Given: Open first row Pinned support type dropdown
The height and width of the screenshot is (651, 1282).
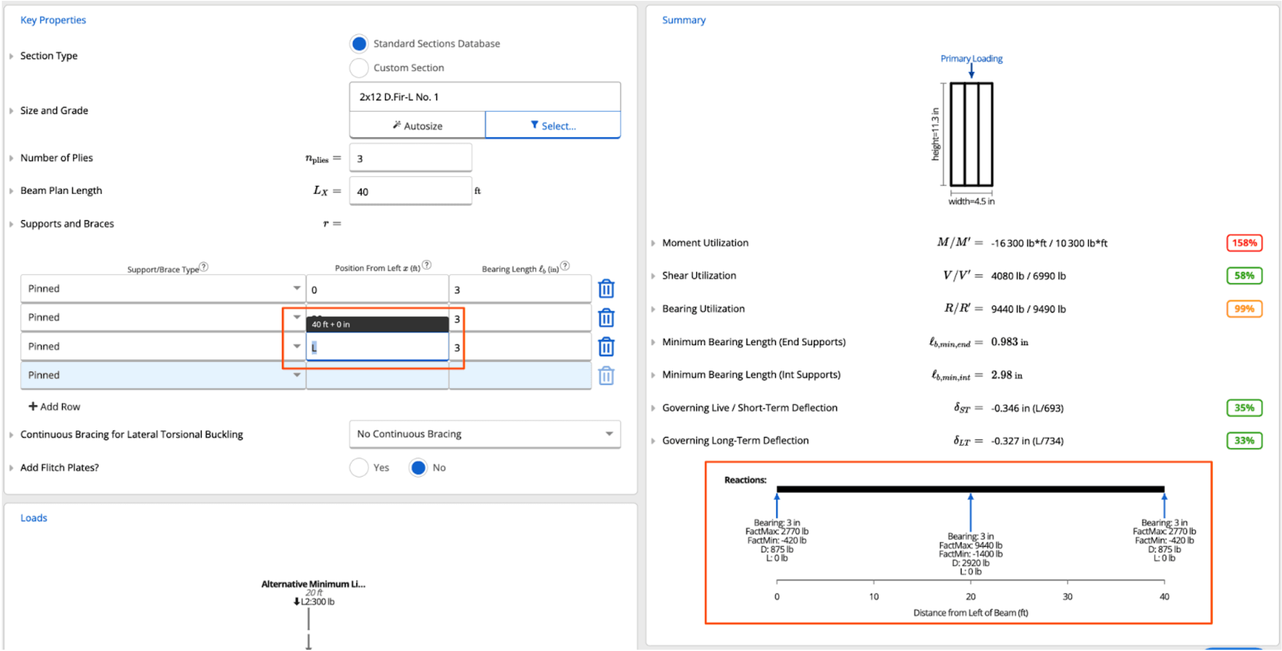Looking at the screenshot, I should [x=163, y=289].
